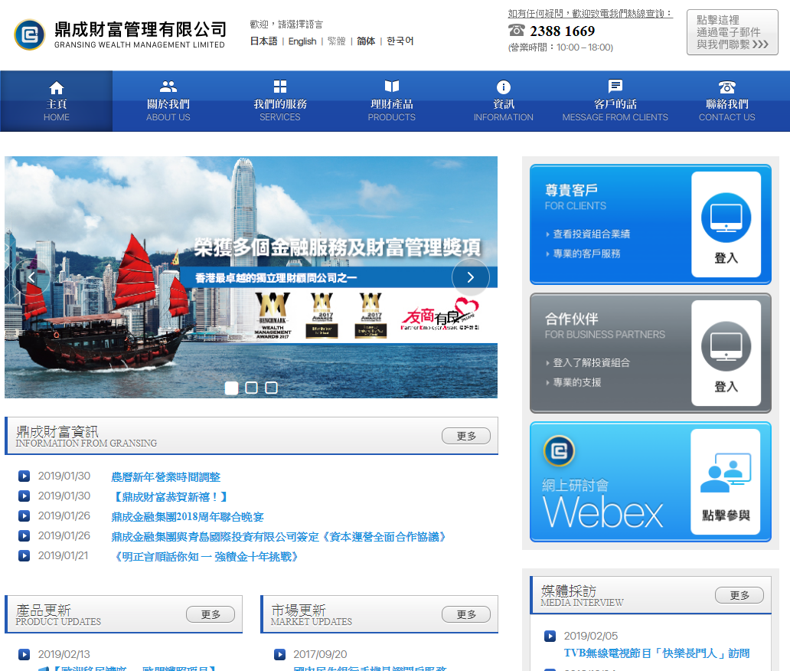
Task: Click the round logo in the Webex panel
Action: point(559,450)
